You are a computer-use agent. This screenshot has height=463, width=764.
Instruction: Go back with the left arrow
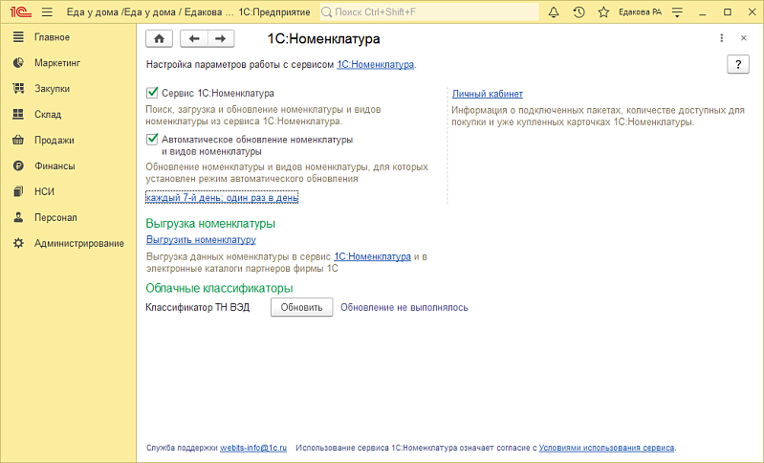(194, 38)
